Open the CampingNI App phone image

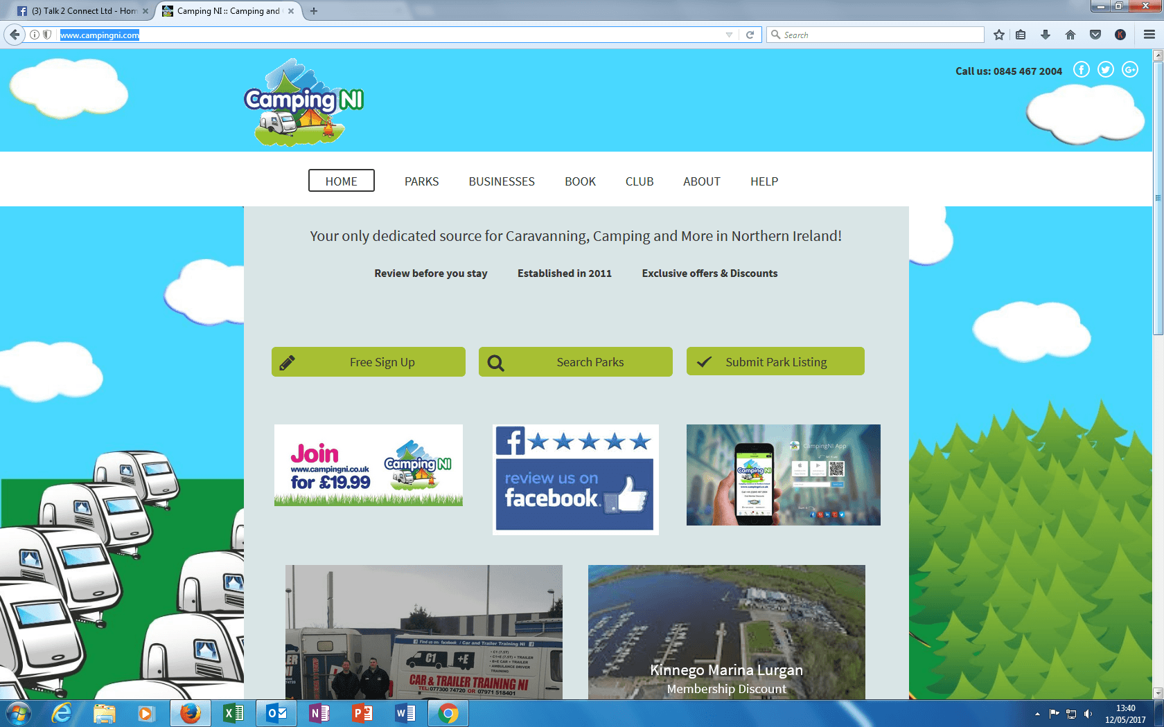pyautogui.click(x=784, y=475)
